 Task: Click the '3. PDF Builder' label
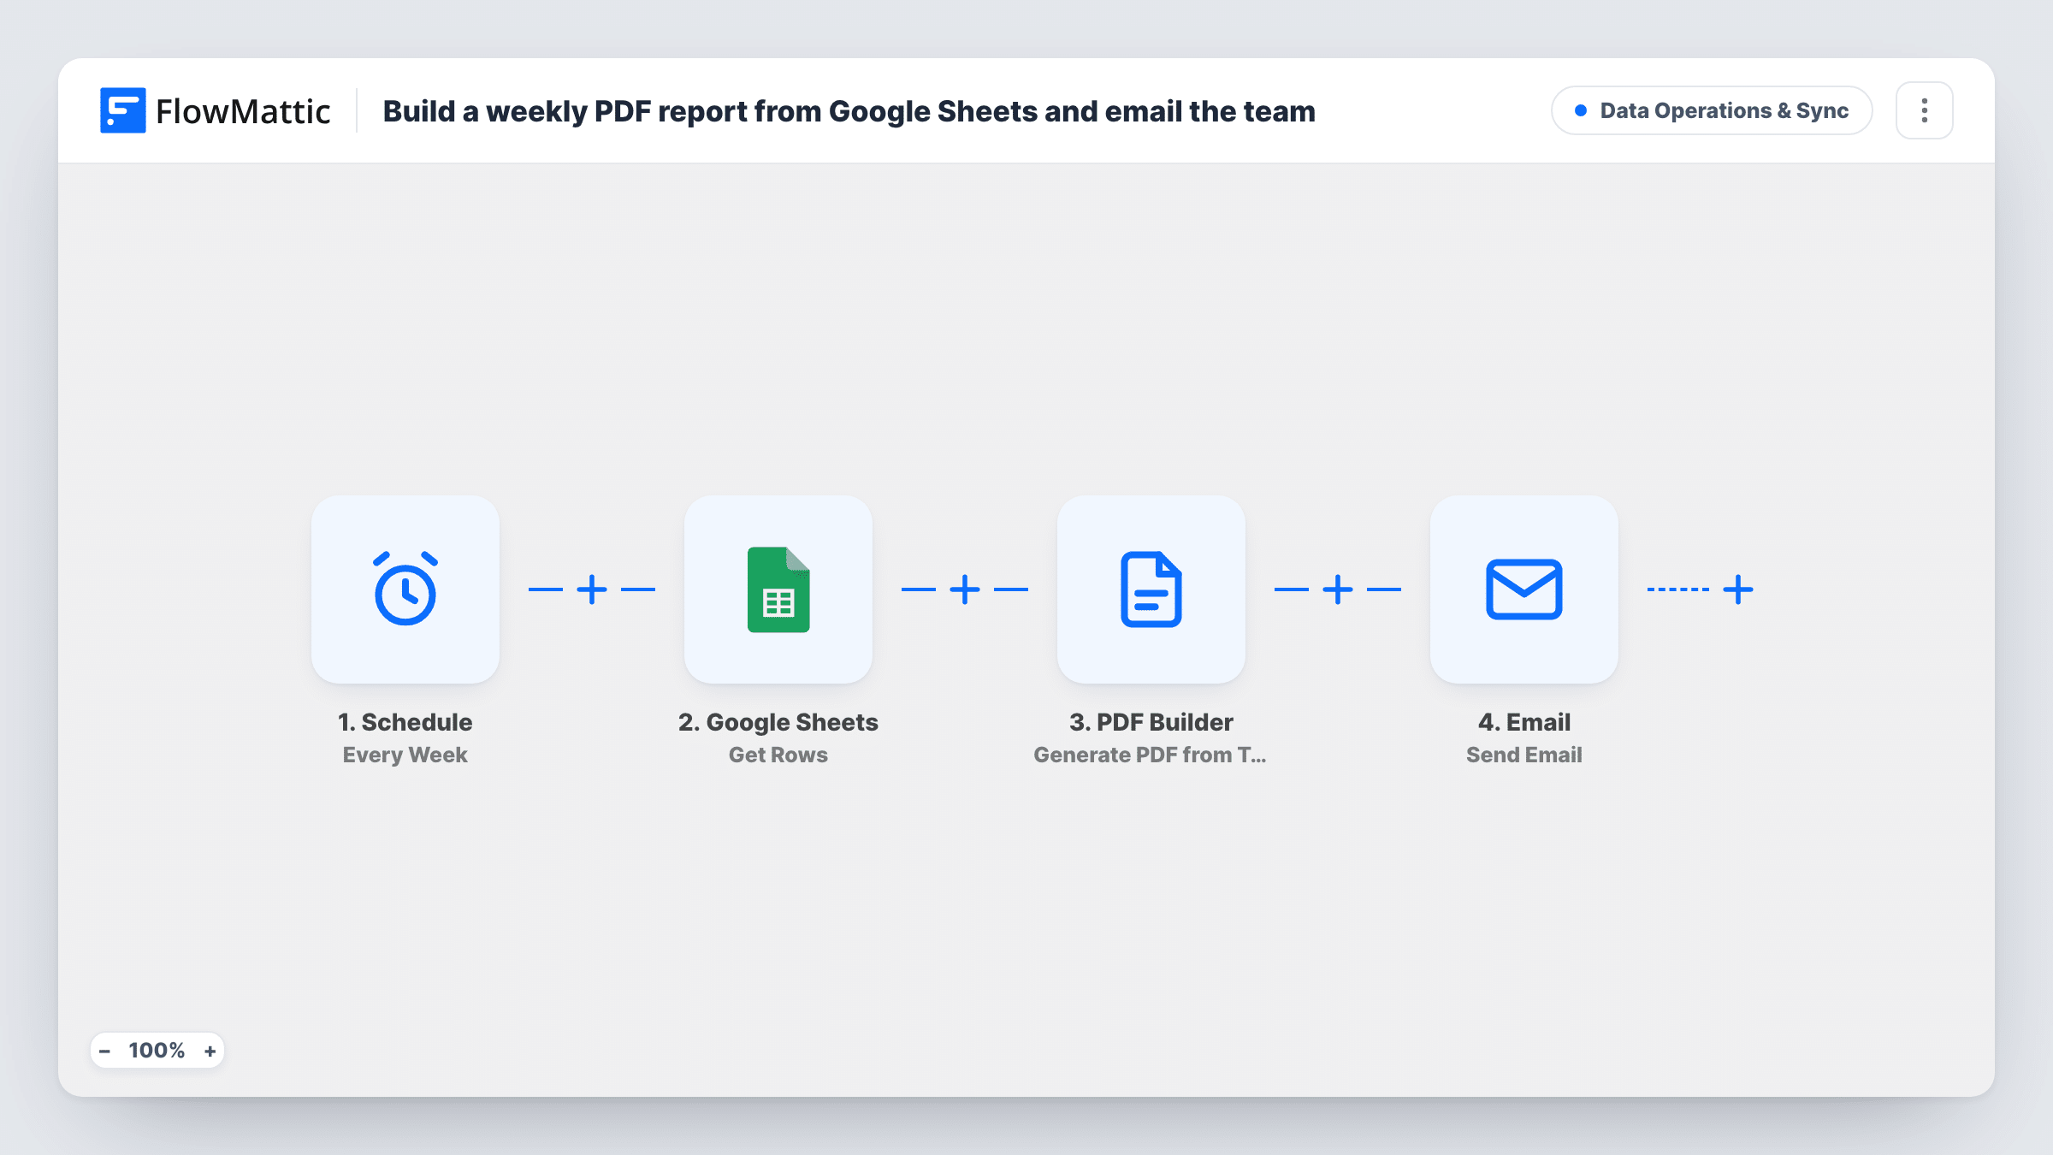click(1151, 722)
